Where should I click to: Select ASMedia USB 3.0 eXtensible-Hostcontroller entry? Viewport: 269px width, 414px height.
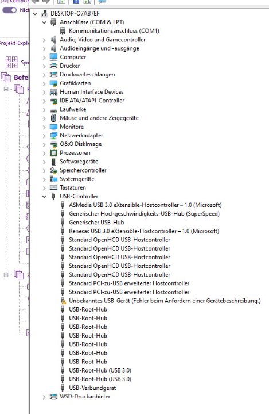coord(145,205)
